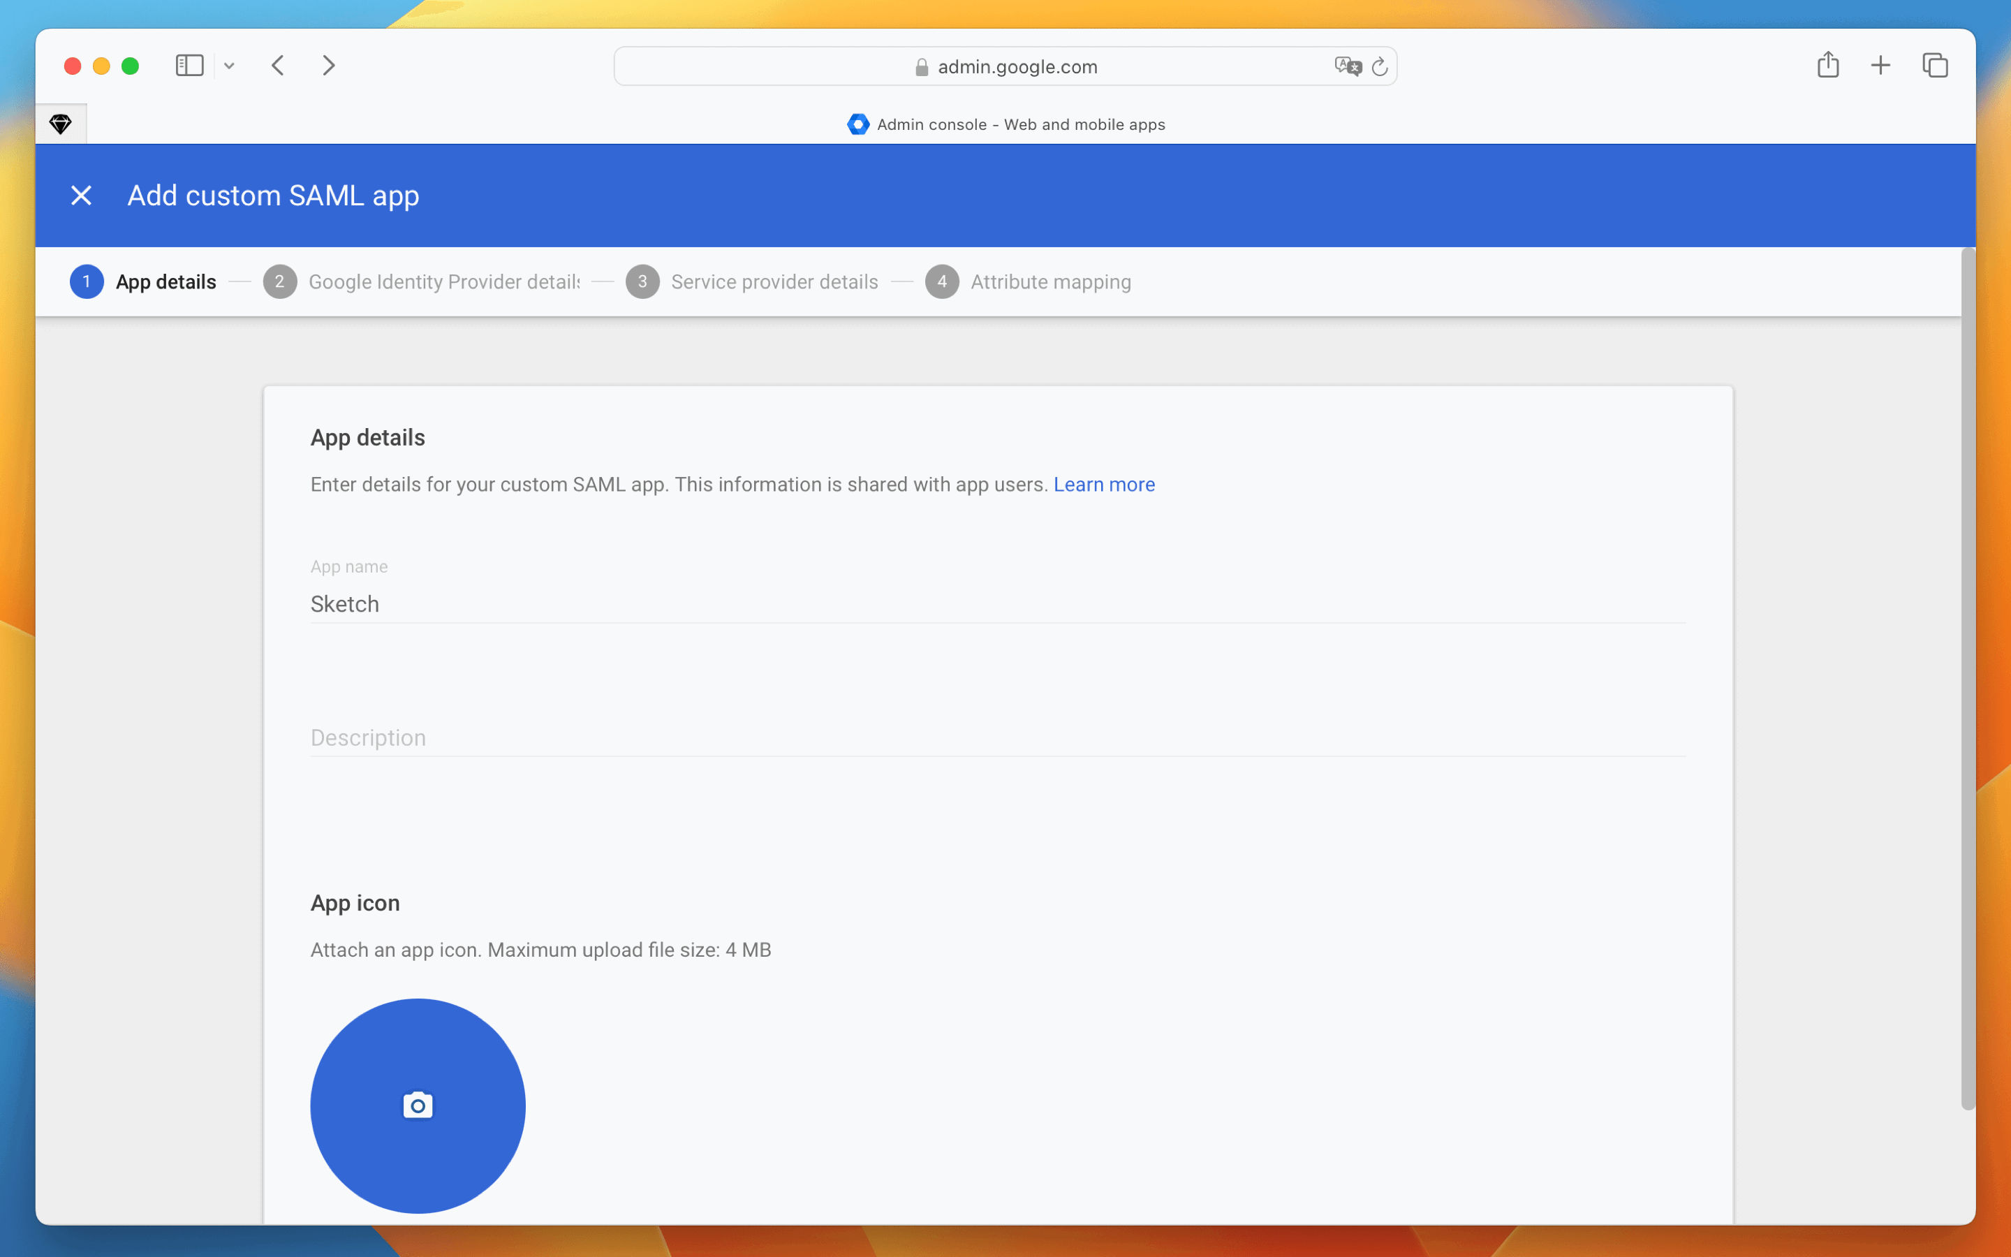Open the Learn more link

click(x=1103, y=485)
